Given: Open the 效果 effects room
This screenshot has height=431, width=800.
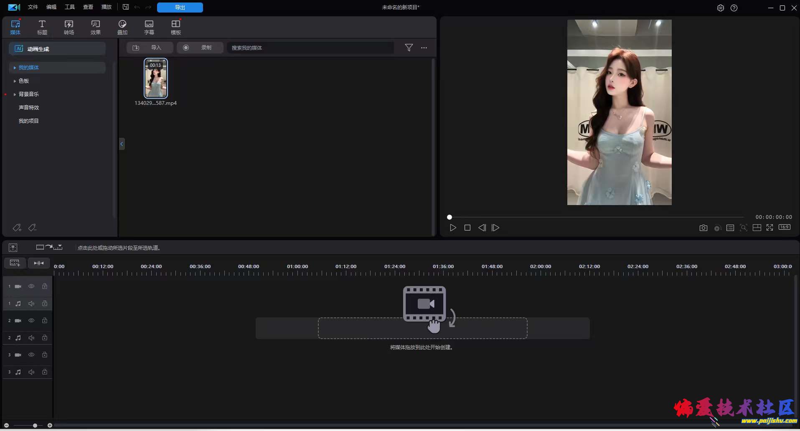Looking at the screenshot, I should pos(96,27).
